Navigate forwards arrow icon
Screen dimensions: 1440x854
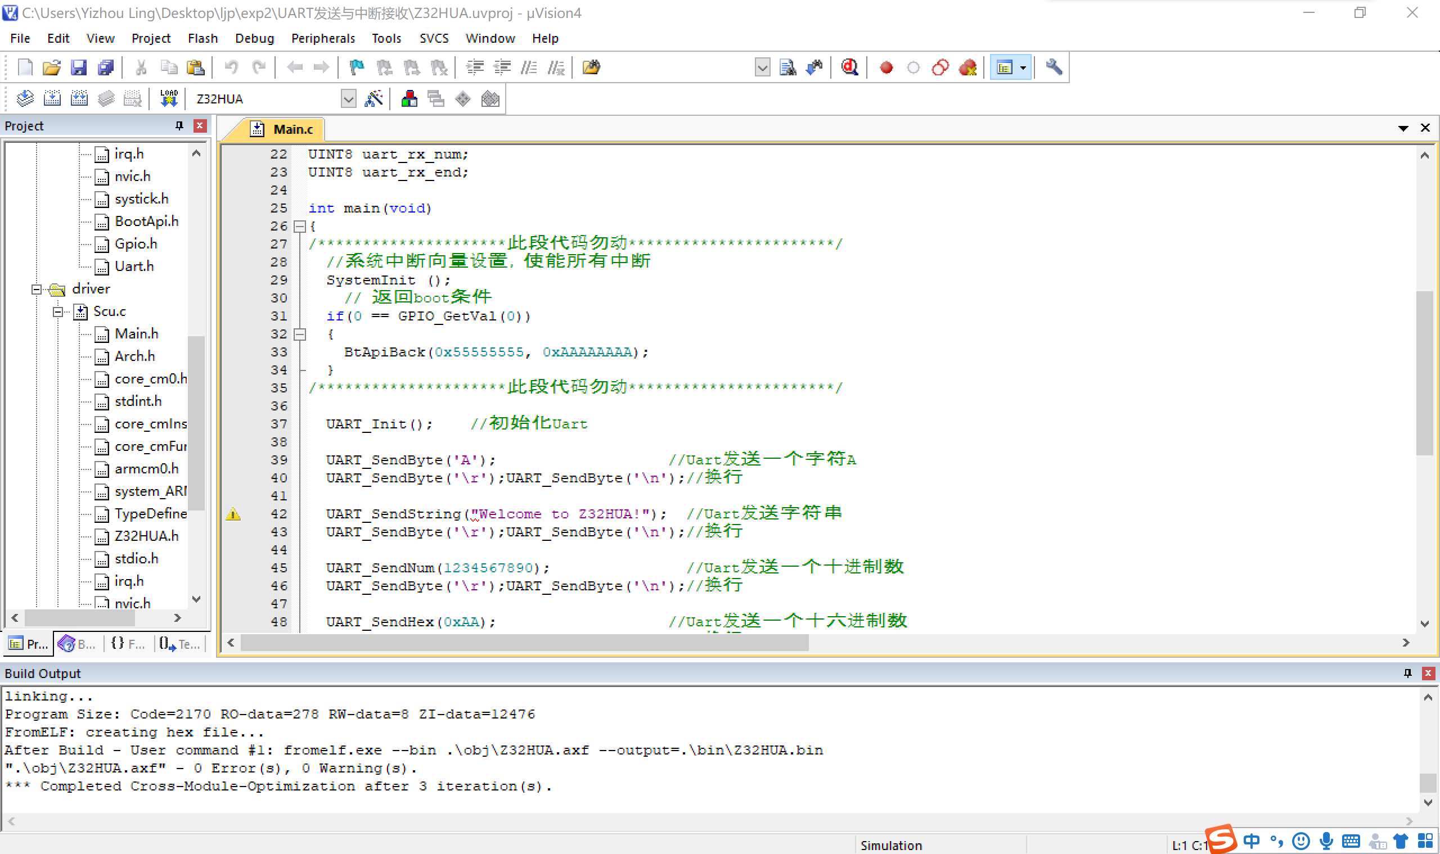click(321, 67)
